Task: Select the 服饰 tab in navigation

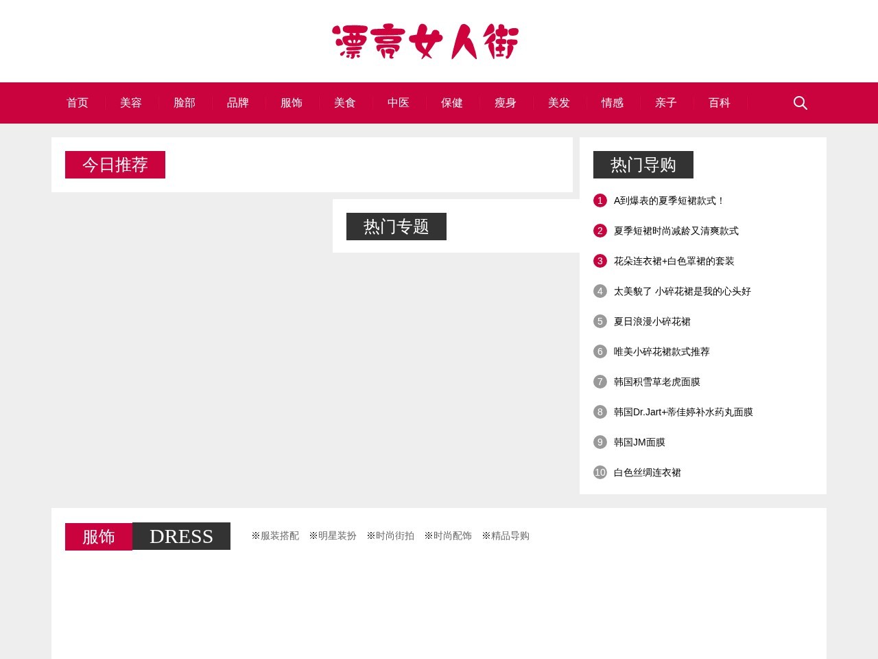Action: (292, 103)
